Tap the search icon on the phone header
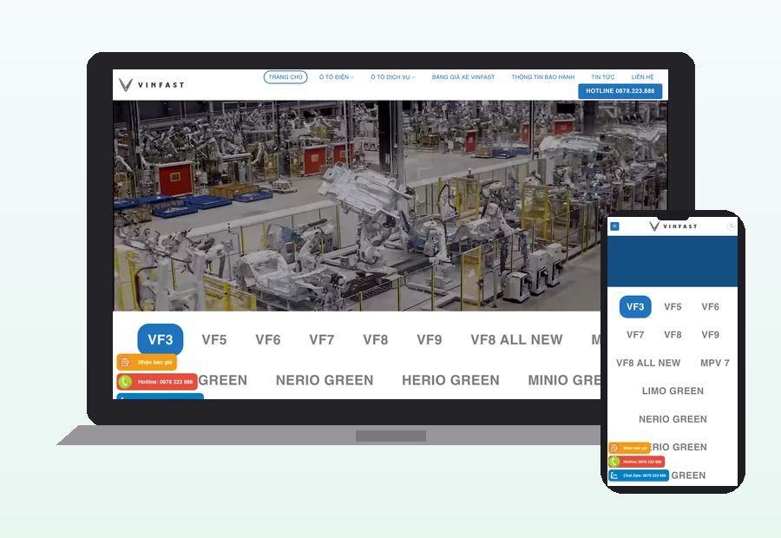This screenshot has width=781, height=538. click(x=731, y=226)
